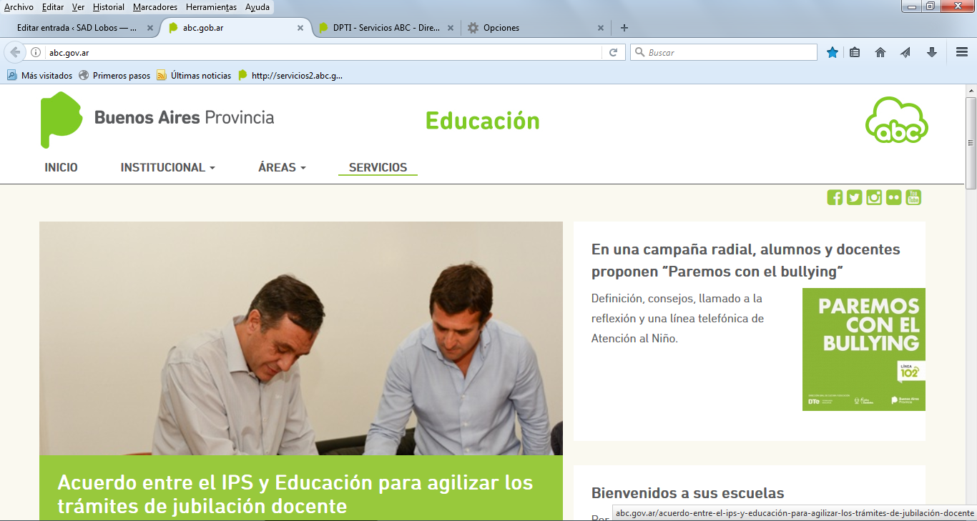Click the paper plane send icon
The width and height of the screenshot is (977, 521).
click(x=905, y=52)
